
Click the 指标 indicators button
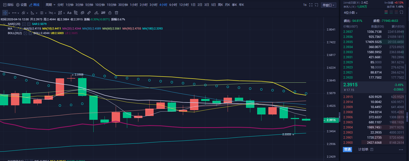(x=8, y=5)
